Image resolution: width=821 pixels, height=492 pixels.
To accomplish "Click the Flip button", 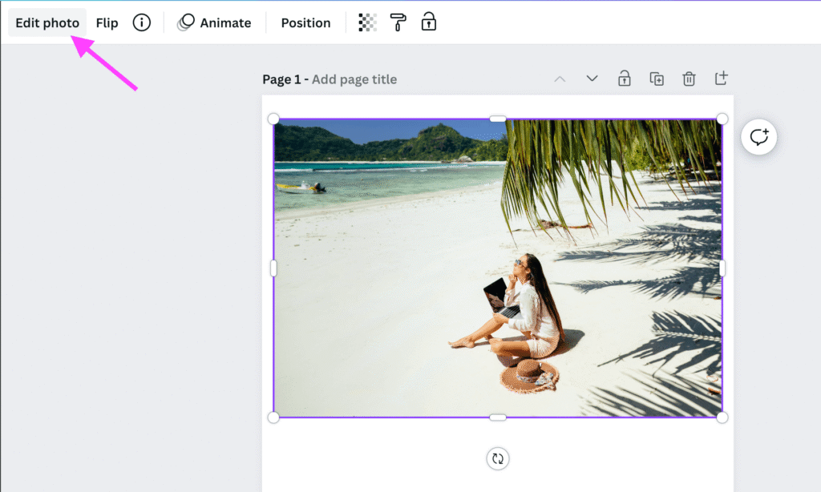I will (x=107, y=22).
